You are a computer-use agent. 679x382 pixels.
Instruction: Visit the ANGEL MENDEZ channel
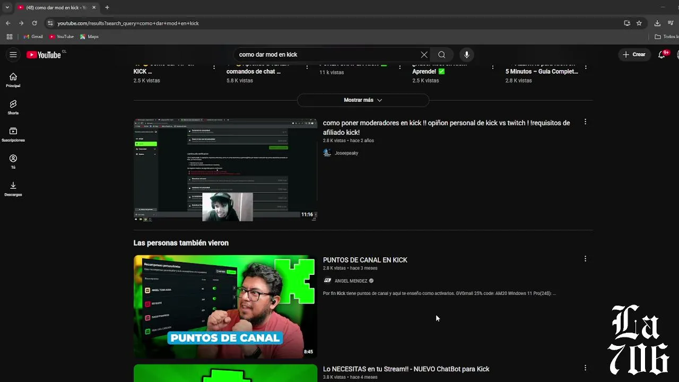(351, 281)
